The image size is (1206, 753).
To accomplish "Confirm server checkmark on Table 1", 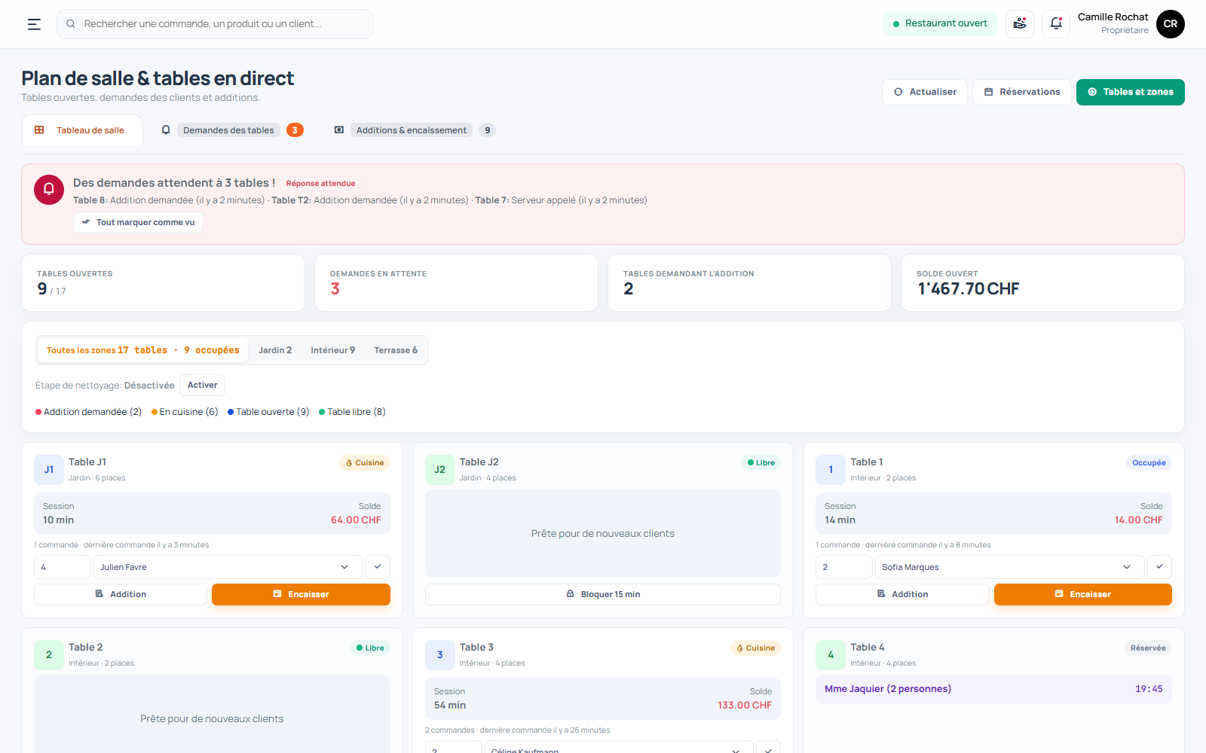I will pyautogui.click(x=1159, y=567).
